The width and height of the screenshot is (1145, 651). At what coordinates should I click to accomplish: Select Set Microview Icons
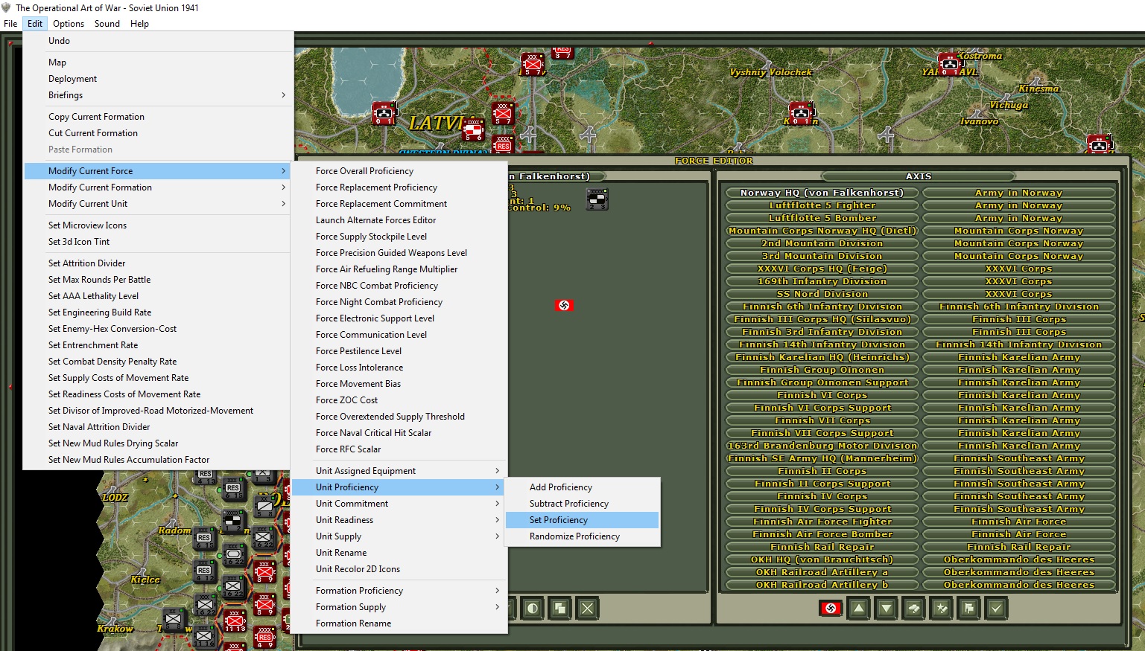157,225
